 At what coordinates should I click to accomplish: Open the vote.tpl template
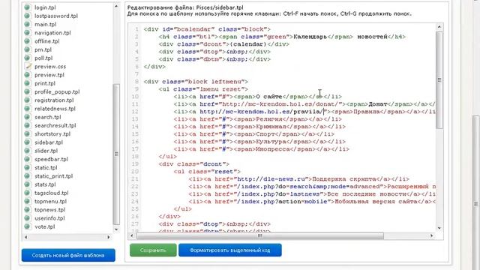coord(45,226)
